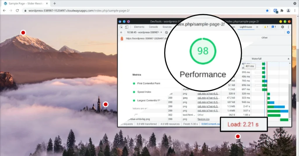Click the messages count badge

[x=274, y=27]
